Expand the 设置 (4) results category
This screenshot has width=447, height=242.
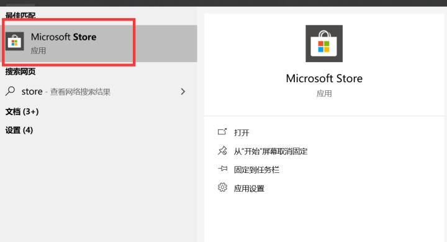tap(19, 130)
